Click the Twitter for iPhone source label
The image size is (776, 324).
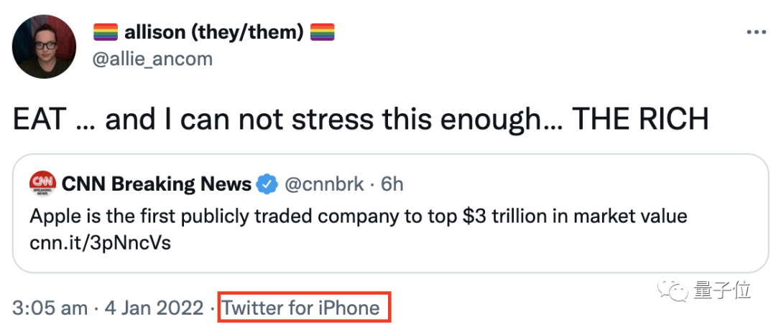pos(302,308)
